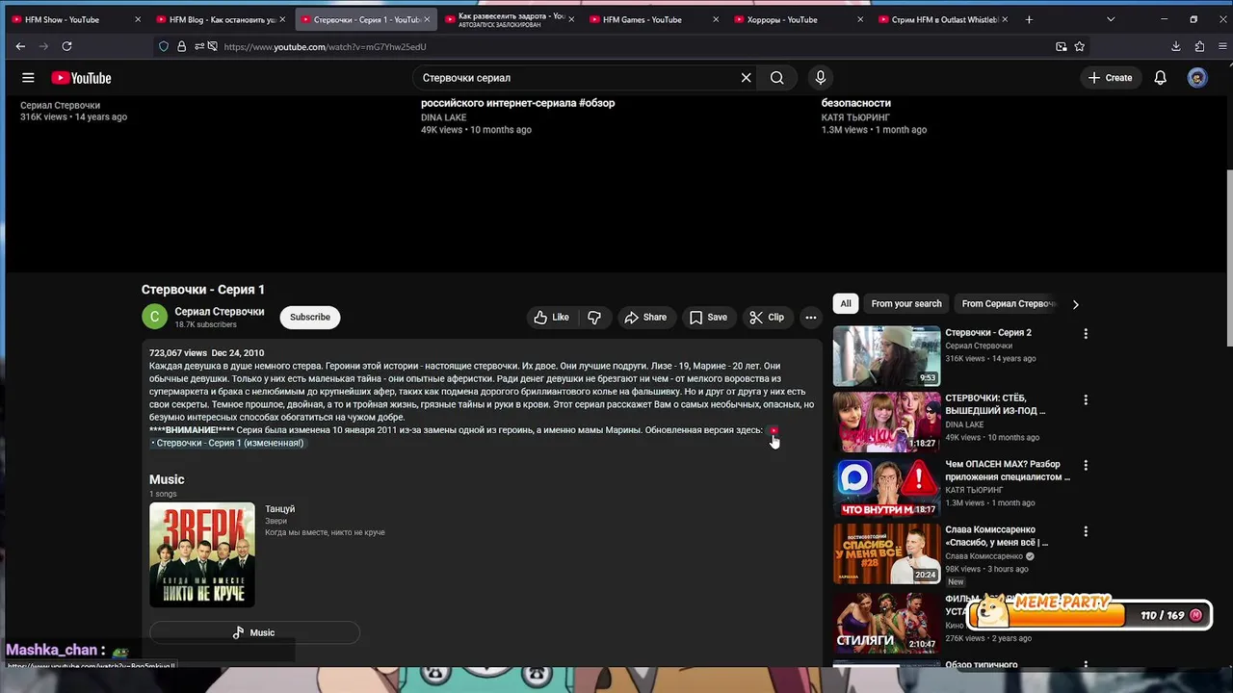
Task: Share the video
Action: coord(645,317)
